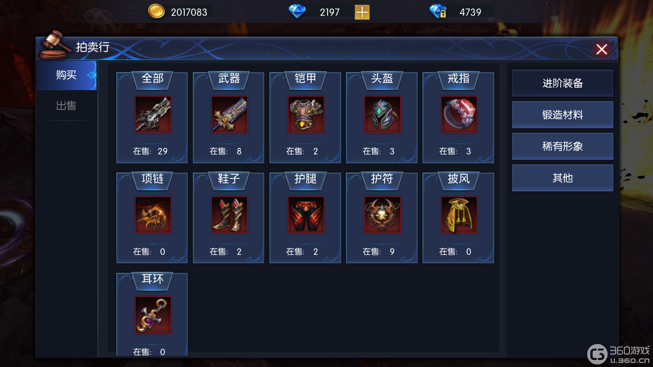The height and width of the screenshot is (367, 653).
Task: Add diamonds with the plus button
Action: pos(362,12)
